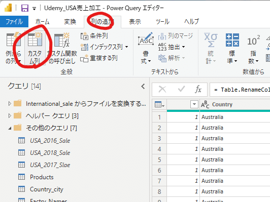Click the インデックス列 button
The width and height of the screenshot is (270, 202).
pos(102,47)
